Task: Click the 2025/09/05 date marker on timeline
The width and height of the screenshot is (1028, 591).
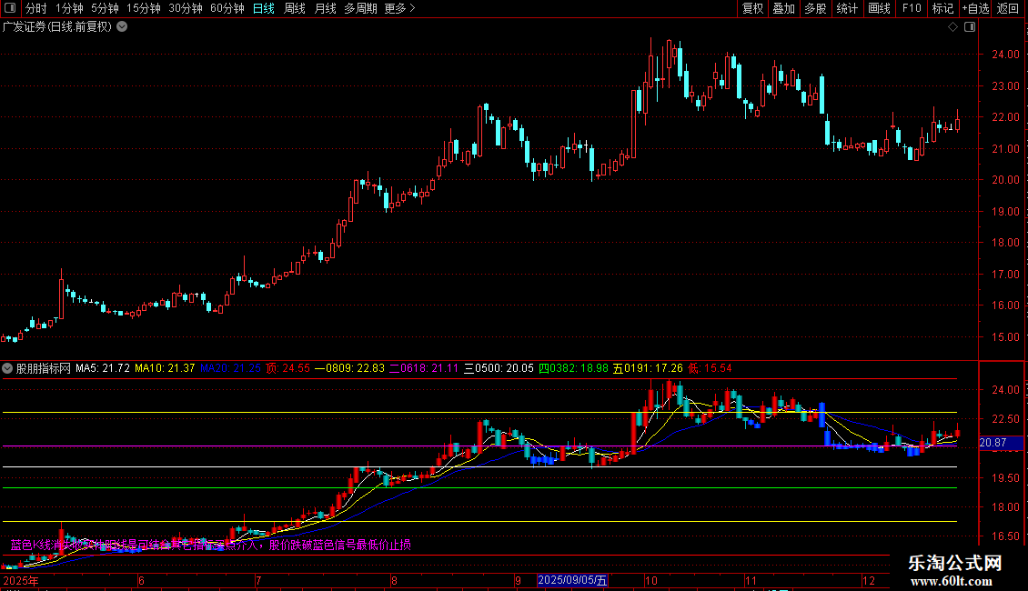Action: [573, 579]
